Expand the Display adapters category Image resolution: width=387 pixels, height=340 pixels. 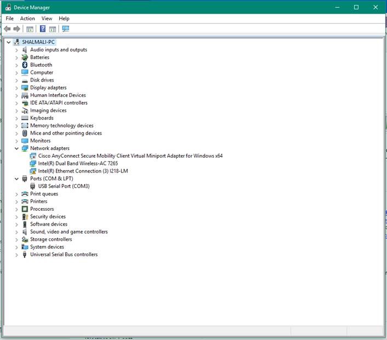click(17, 88)
